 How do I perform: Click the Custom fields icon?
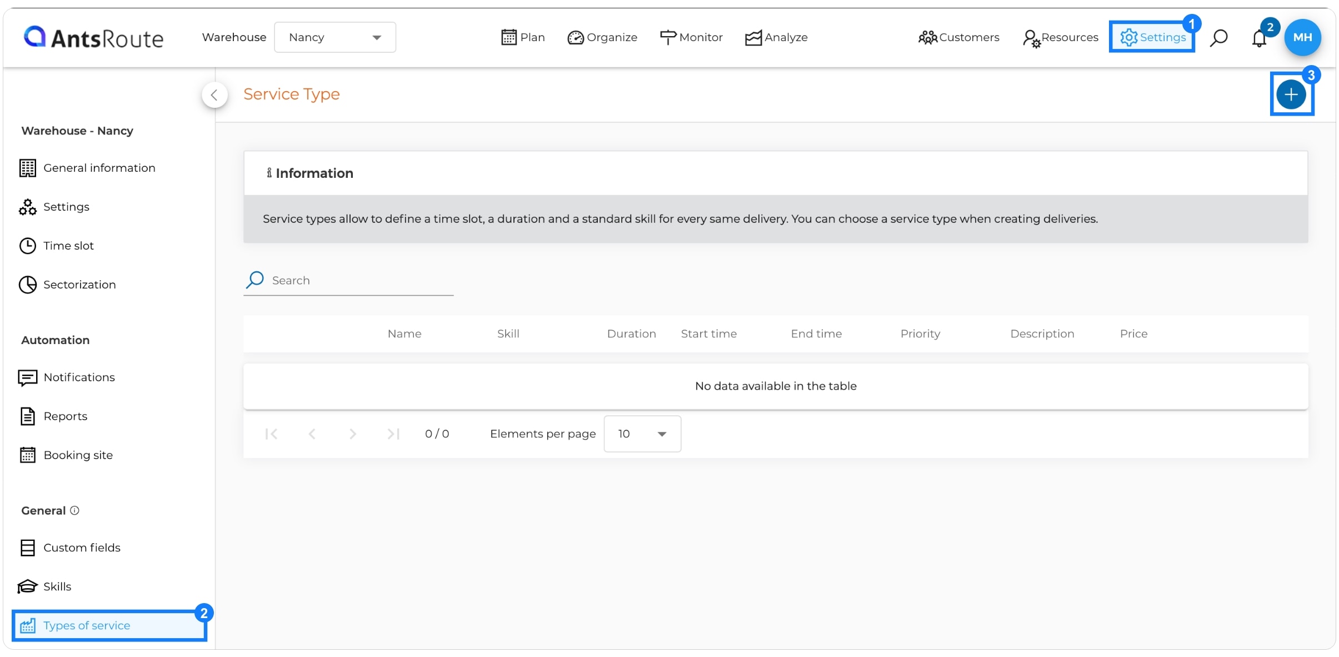click(x=28, y=547)
